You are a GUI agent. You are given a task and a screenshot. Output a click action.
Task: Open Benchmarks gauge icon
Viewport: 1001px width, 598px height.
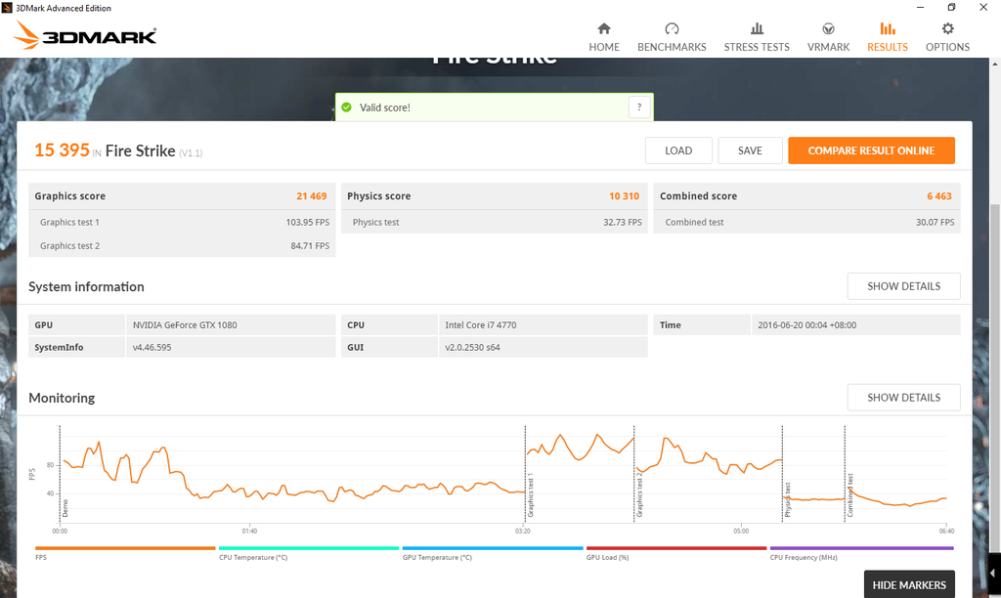click(x=672, y=28)
